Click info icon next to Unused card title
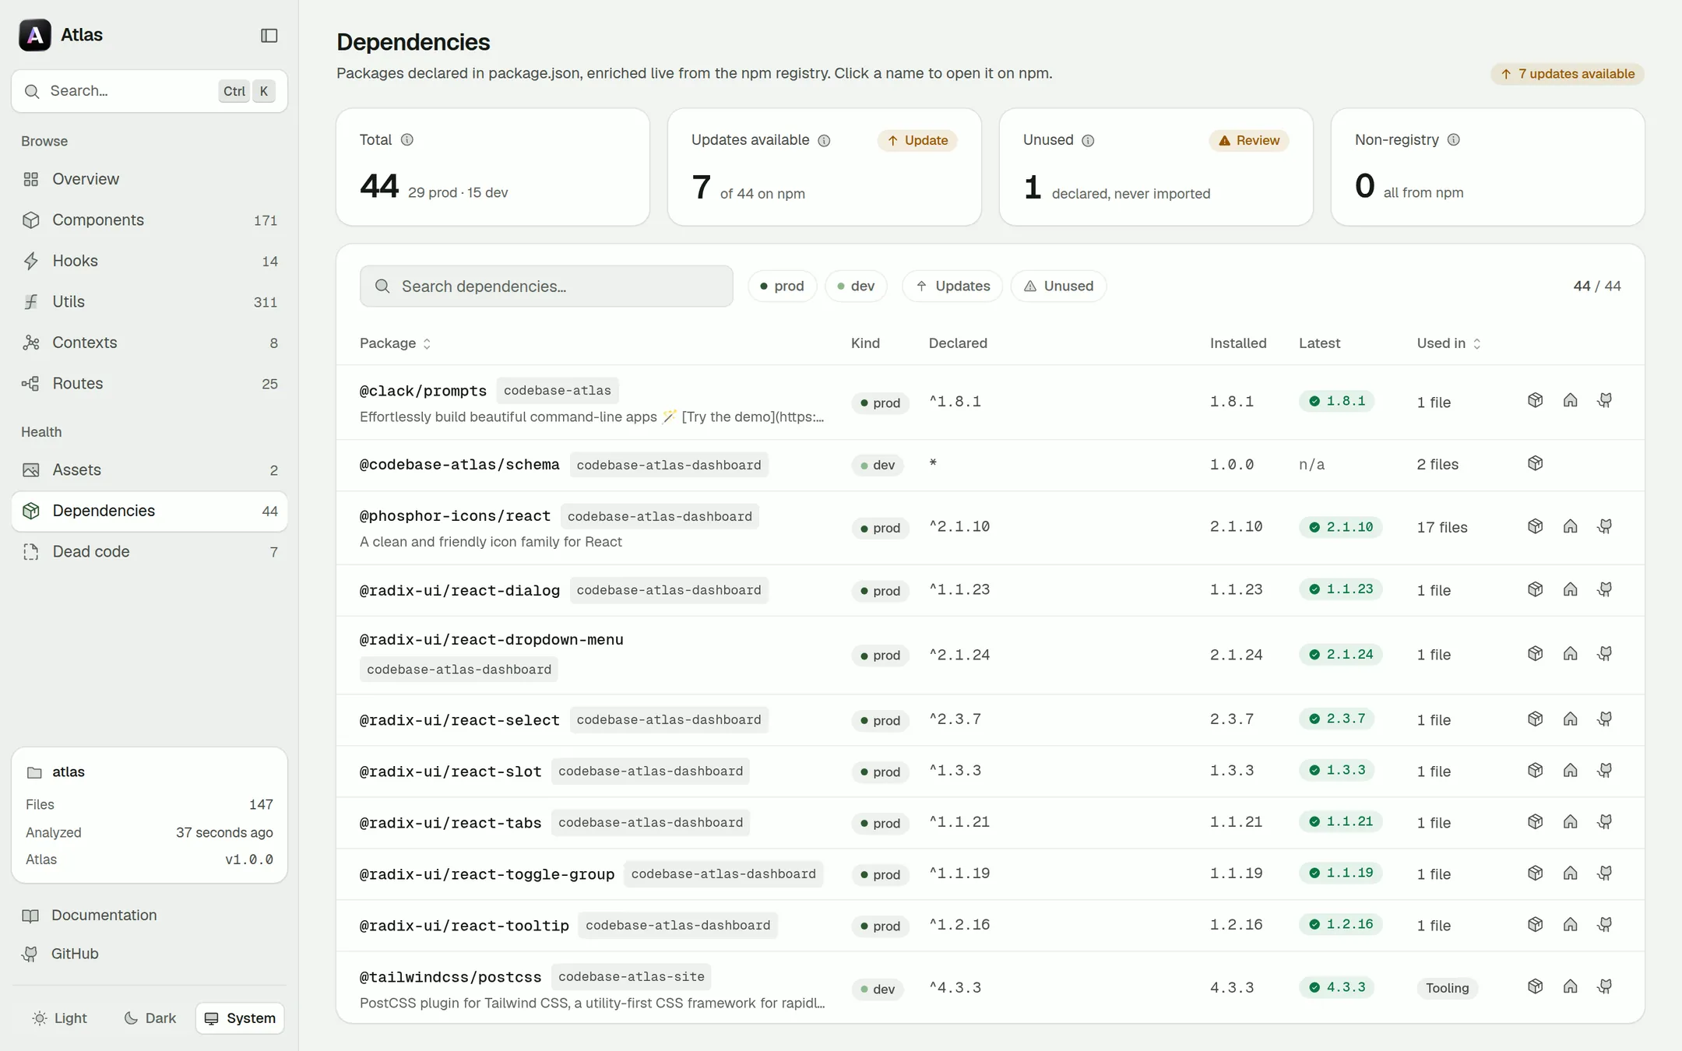 1088,141
